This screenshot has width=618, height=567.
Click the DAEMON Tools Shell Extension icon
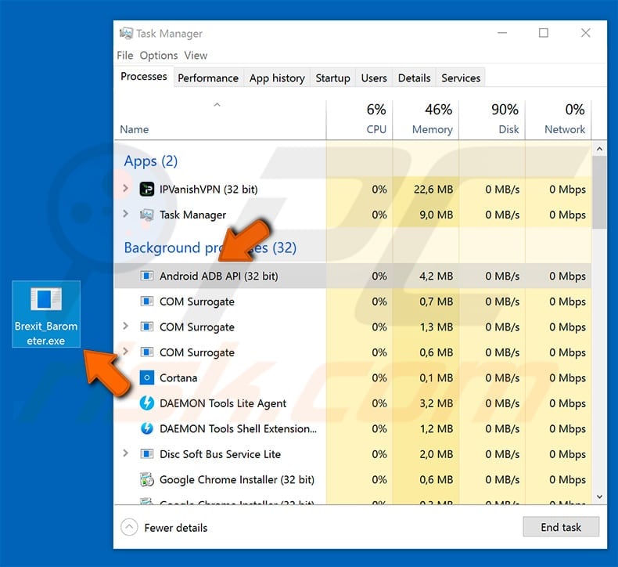click(147, 428)
